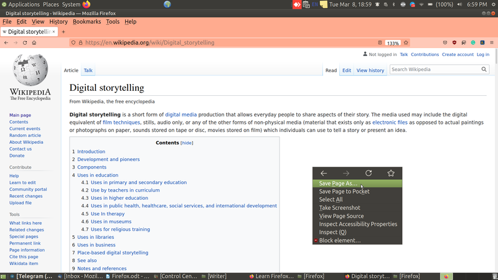Hide the table of contents
Image resolution: width=498 pixels, height=280 pixels.
click(187, 143)
